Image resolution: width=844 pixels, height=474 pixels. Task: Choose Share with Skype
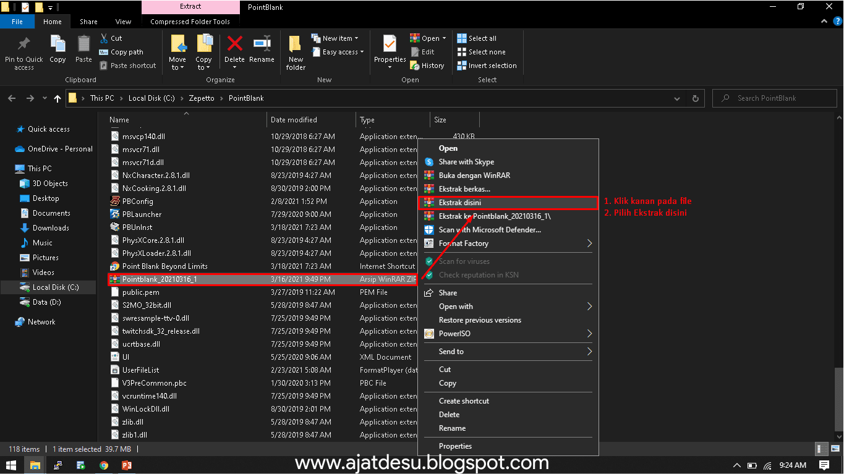coord(508,162)
